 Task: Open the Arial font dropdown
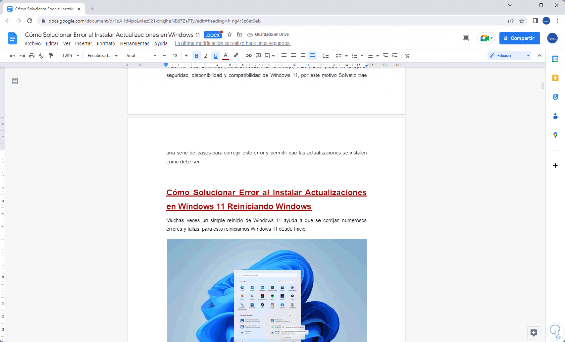pyautogui.click(x=141, y=56)
